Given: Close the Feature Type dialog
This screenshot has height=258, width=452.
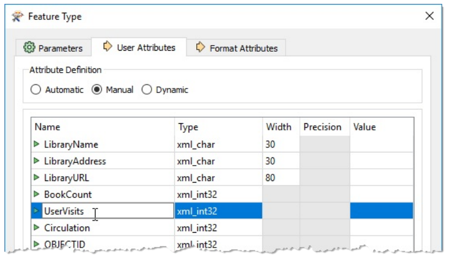Looking at the screenshot, I should coord(429,17).
